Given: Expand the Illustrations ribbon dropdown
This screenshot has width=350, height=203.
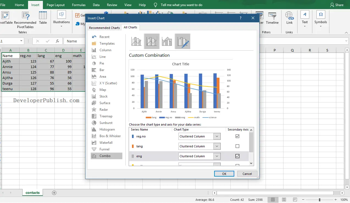Looking at the screenshot, I should pyautogui.click(x=61, y=26).
